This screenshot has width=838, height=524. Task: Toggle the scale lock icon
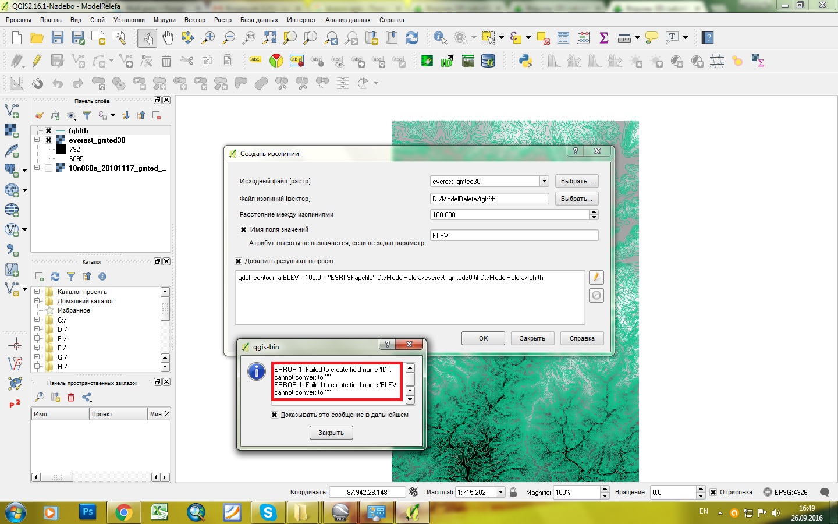click(513, 492)
